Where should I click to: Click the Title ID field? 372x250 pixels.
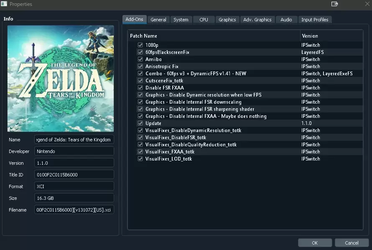tap(74, 175)
